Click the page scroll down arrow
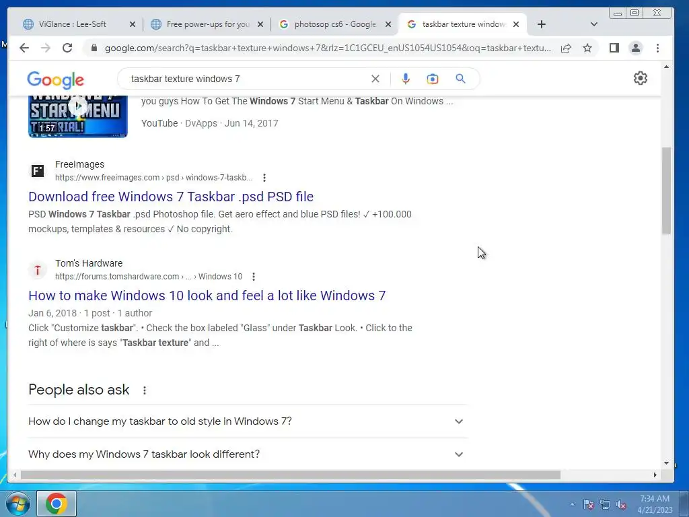 (667, 463)
